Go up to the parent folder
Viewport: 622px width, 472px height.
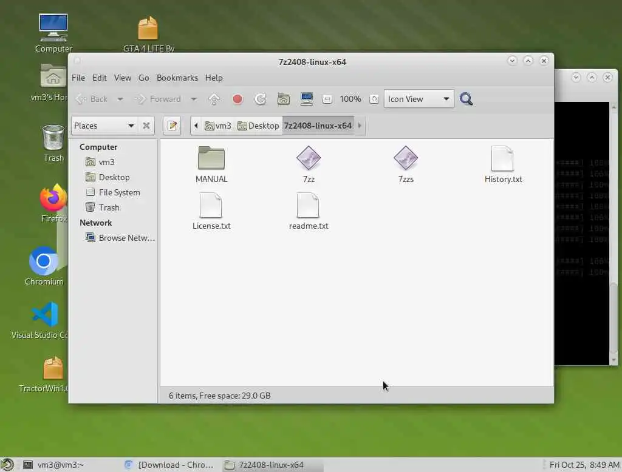(214, 99)
